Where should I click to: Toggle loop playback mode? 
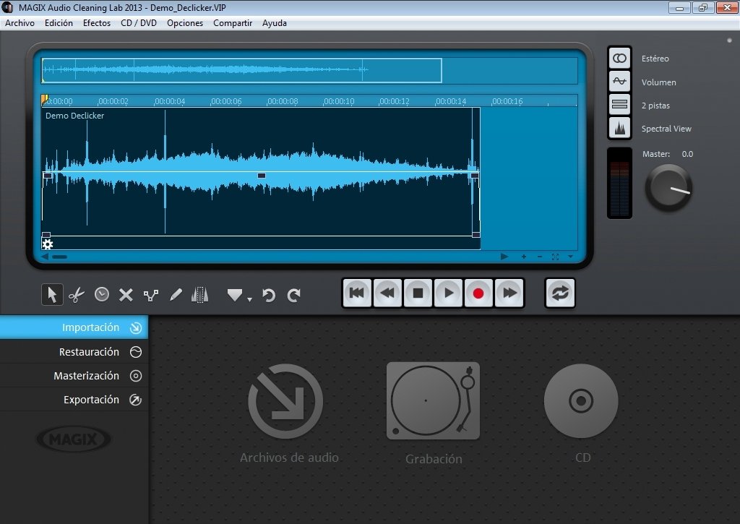tap(560, 293)
